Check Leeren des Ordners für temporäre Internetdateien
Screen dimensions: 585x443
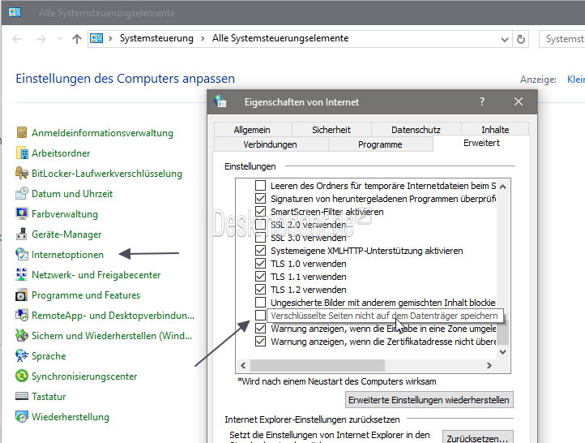click(x=260, y=185)
